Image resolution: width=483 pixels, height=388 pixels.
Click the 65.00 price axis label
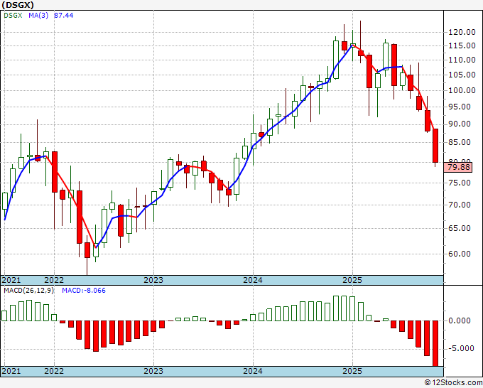(x=459, y=228)
